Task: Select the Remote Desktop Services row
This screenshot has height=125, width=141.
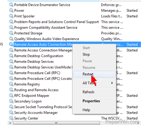Action: click(34, 62)
